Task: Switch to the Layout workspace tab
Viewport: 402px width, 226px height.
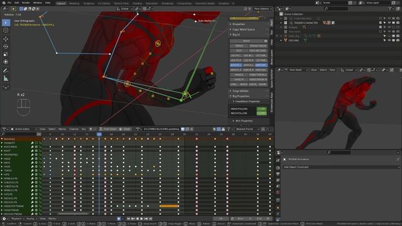Action: point(61,3)
